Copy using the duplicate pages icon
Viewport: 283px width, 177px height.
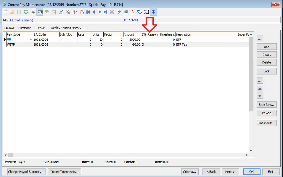[75, 12]
